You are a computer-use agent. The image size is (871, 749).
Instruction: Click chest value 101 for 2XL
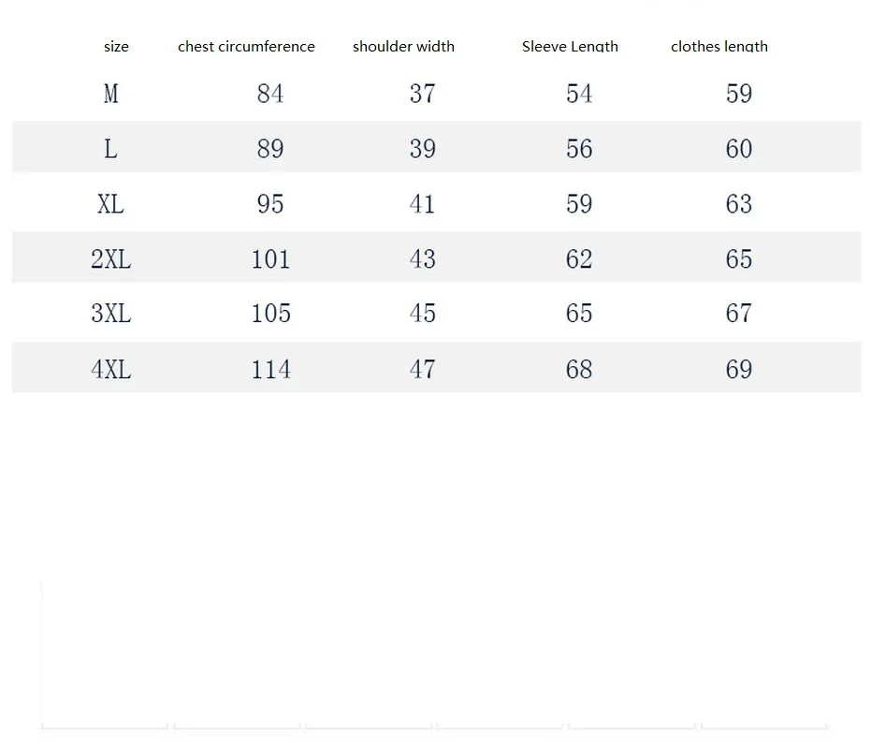point(270,258)
